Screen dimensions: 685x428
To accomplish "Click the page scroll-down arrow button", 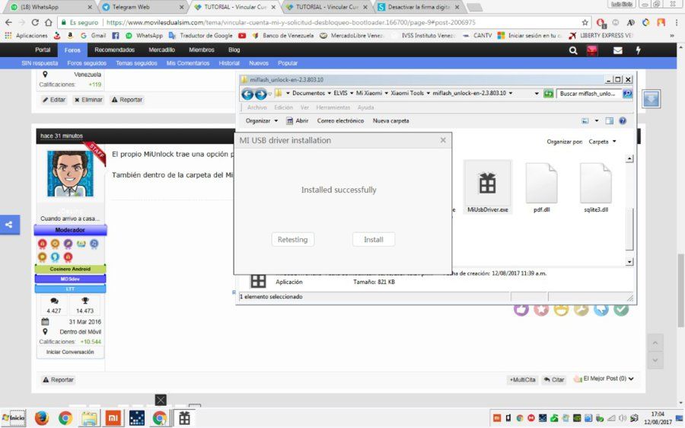I will pos(655,360).
